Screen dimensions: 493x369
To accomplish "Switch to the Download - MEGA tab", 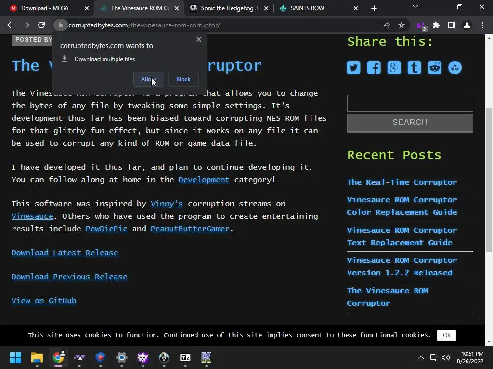I will coord(45,8).
